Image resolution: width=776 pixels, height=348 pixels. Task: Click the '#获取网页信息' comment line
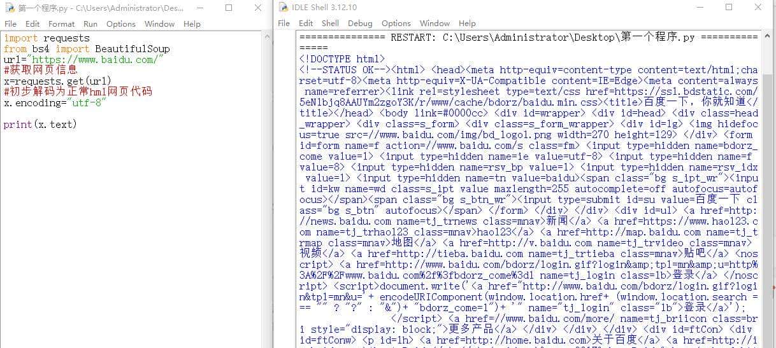40,70
